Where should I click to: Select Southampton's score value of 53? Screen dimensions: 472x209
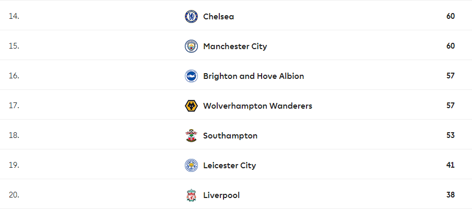451,135
